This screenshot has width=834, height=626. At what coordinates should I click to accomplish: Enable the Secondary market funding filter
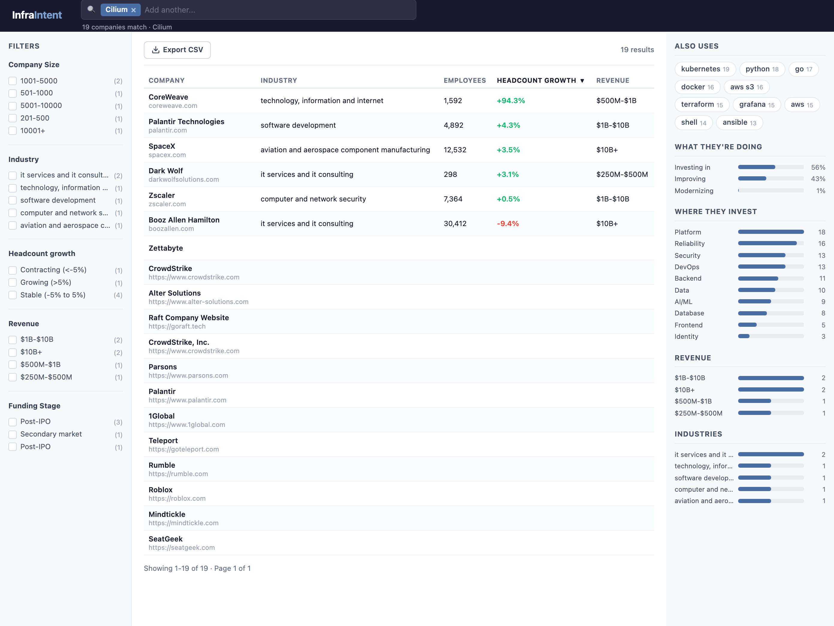pos(13,435)
